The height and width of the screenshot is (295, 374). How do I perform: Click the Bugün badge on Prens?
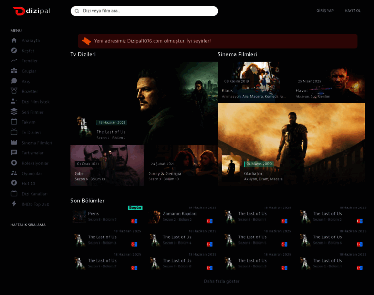pos(135,207)
